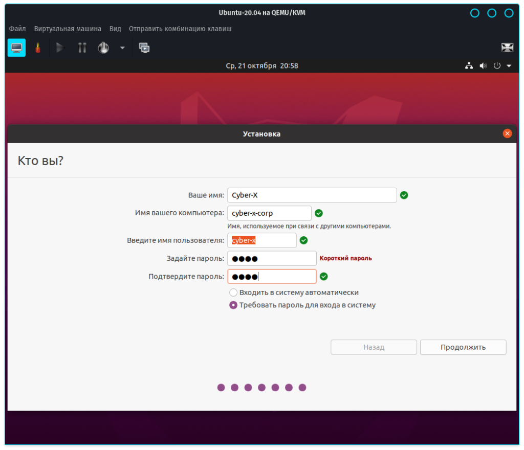Screen dimensions: 524x450
Task: Open the Виртуальная машина menu
Action: (x=68, y=29)
